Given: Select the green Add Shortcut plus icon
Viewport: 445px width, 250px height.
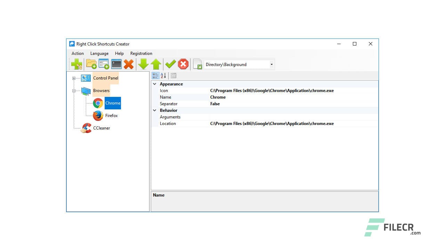Looking at the screenshot, I should (x=76, y=64).
